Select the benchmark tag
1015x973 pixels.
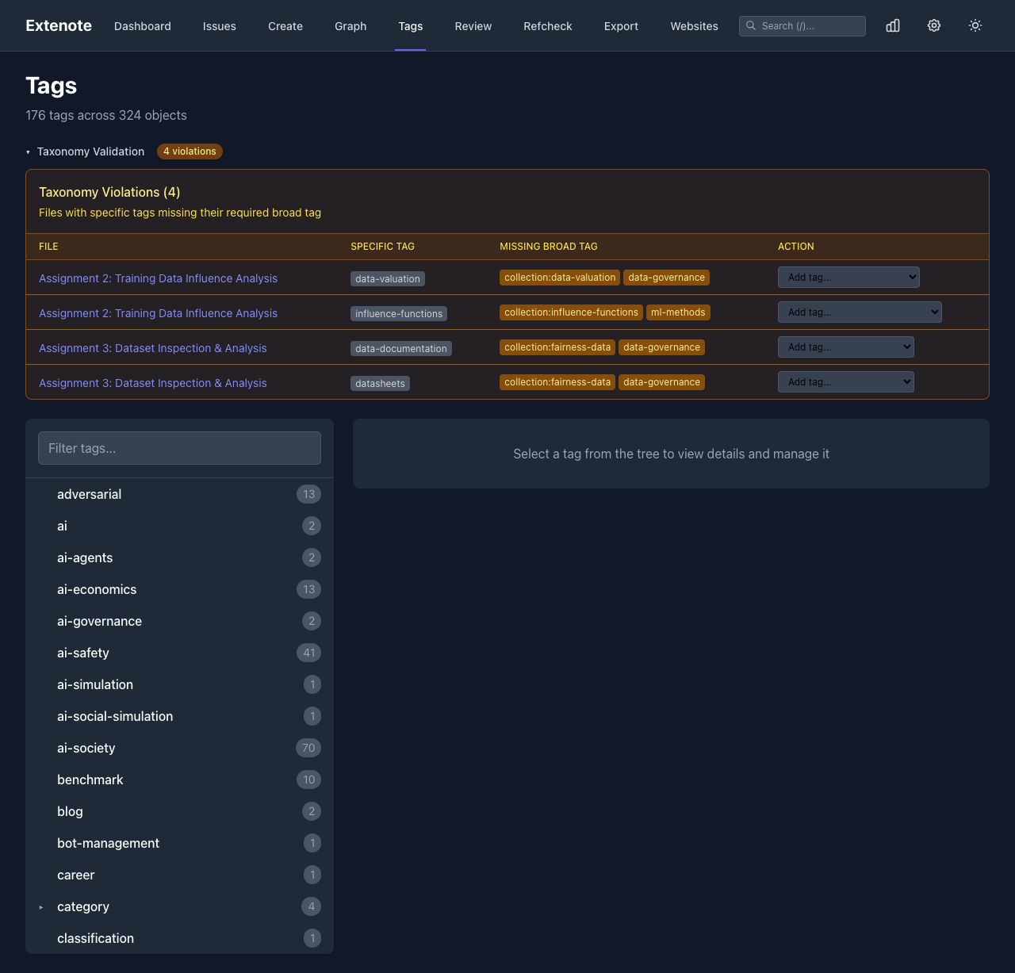[90, 780]
